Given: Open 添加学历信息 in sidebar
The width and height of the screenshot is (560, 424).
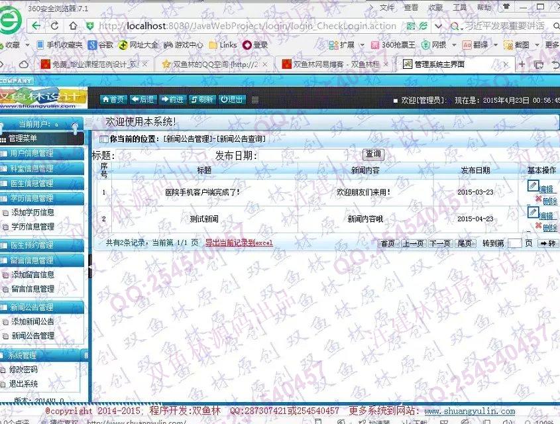Looking at the screenshot, I should pyautogui.click(x=32, y=213).
